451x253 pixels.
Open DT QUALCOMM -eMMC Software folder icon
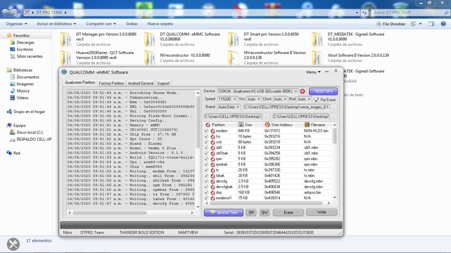(150, 39)
